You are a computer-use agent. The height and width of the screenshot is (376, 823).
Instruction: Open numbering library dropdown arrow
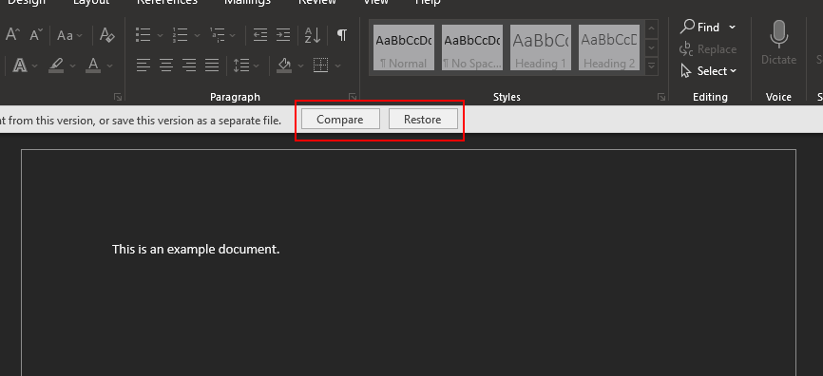[197, 36]
